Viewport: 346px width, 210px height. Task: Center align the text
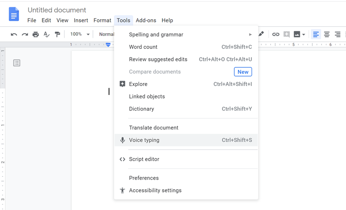pyautogui.click(x=327, y=34)
